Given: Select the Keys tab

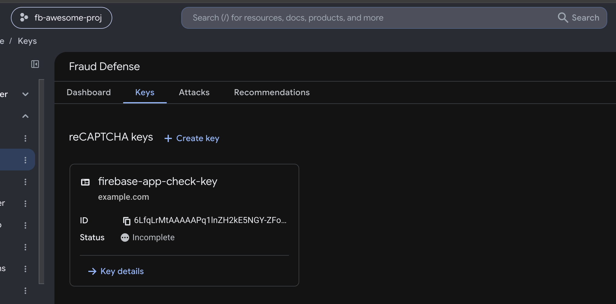Looking at the screenshot, I should coord(145,92).
